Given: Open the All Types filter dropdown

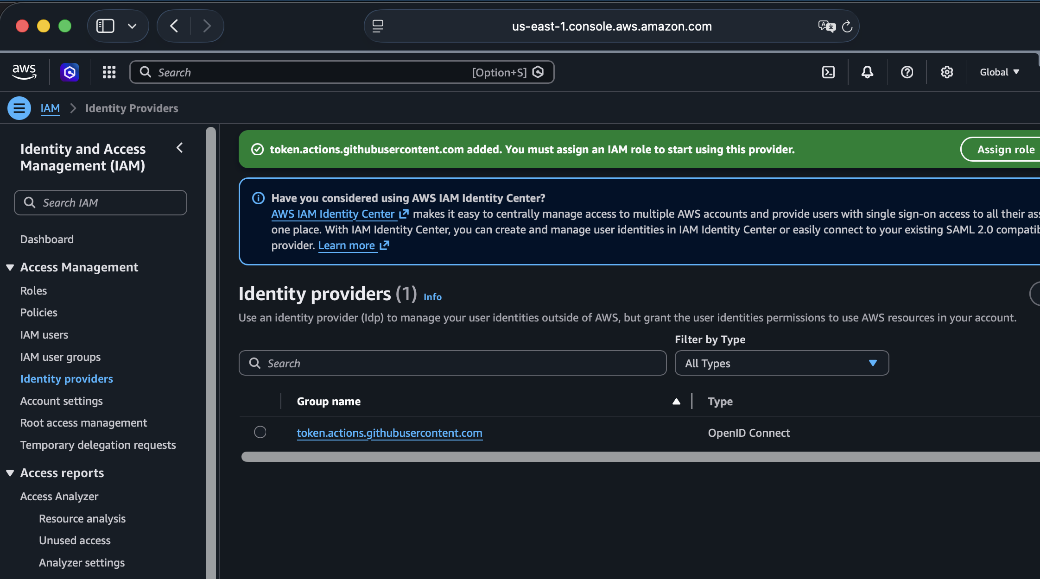Looking at the screenshot, I should (x=781, y=363).
